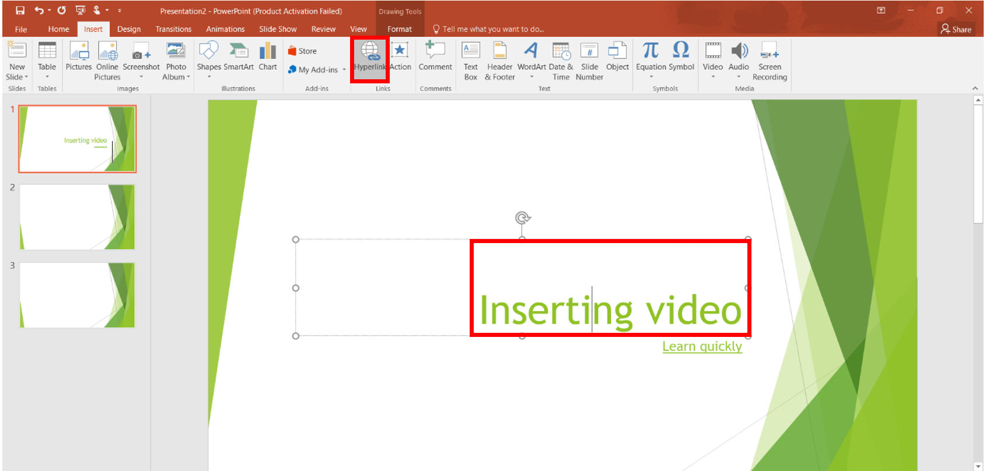Open the Customize Quick Access Toolbar dropdown
986x471 pixels.
120,10
